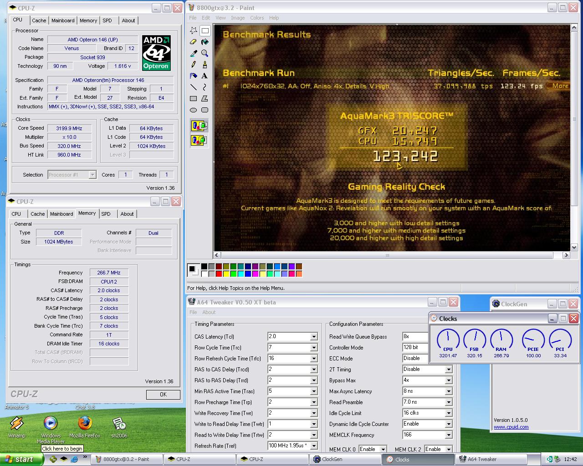
Task: Select the Polygon tool in Paint
Action: pos(205,99)
